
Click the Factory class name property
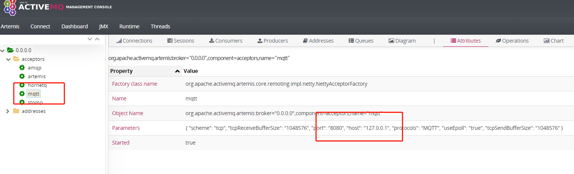pyautogui.click(x=134, y=84)
